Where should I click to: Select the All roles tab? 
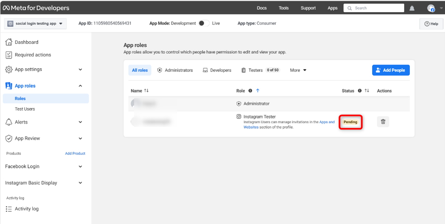140,70
